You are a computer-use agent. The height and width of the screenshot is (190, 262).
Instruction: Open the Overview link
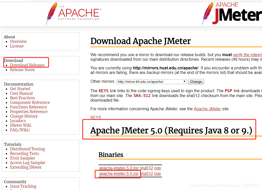[18, 41]
